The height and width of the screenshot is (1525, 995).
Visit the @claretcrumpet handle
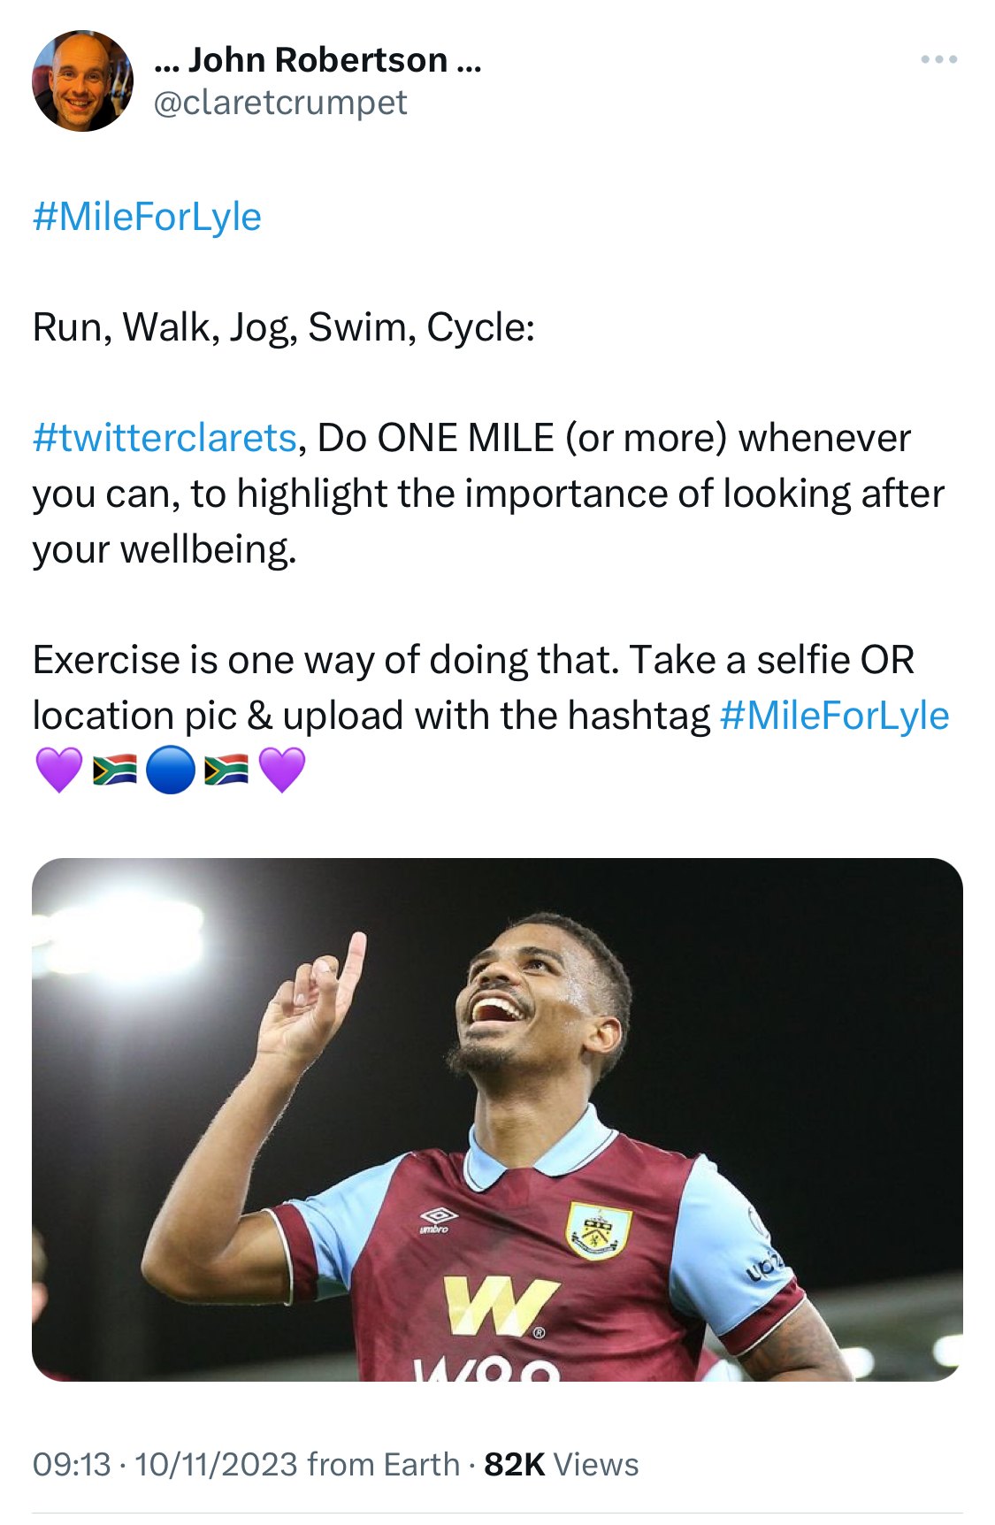[279, 103]
